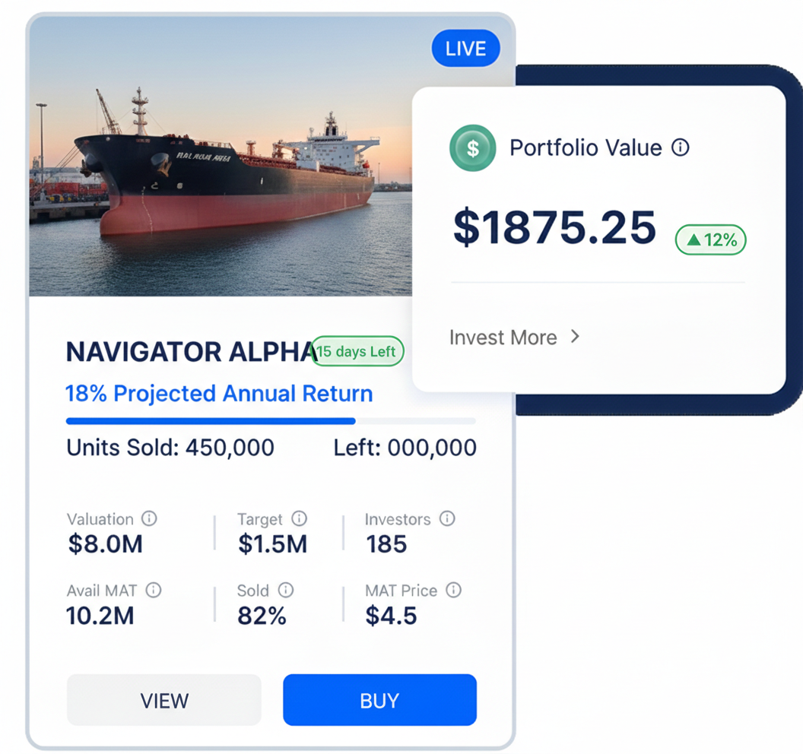Click the 18% Projected Annual Return text
The width and height of the screenshot is (803, 754).
(219, 393)
